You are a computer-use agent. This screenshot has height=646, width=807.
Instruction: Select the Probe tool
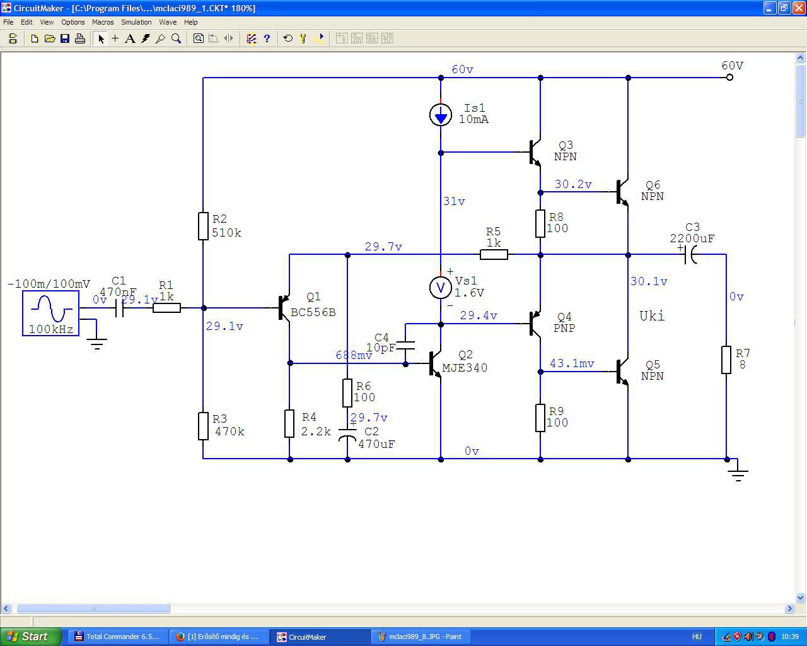pyautogui.click(x=161, y=38)
